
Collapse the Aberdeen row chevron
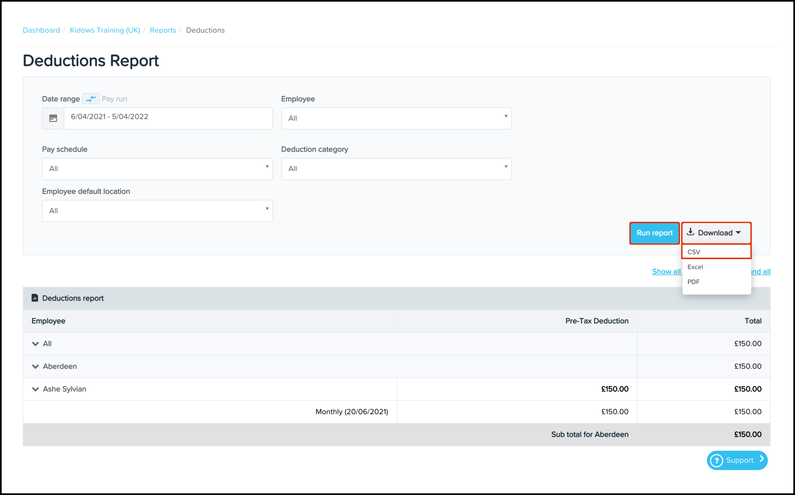click(35, 366)
